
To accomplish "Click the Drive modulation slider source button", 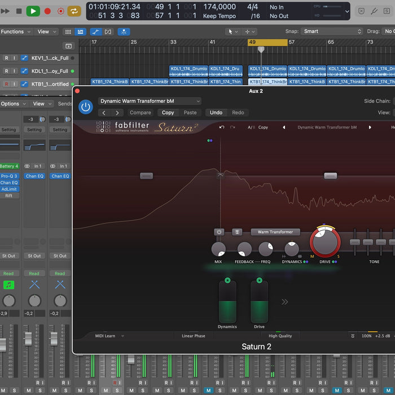I will (x=259, y=280).
